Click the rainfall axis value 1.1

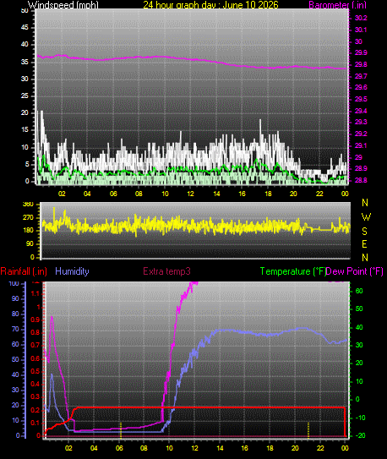pyautogui.click(x=35, y=293)
